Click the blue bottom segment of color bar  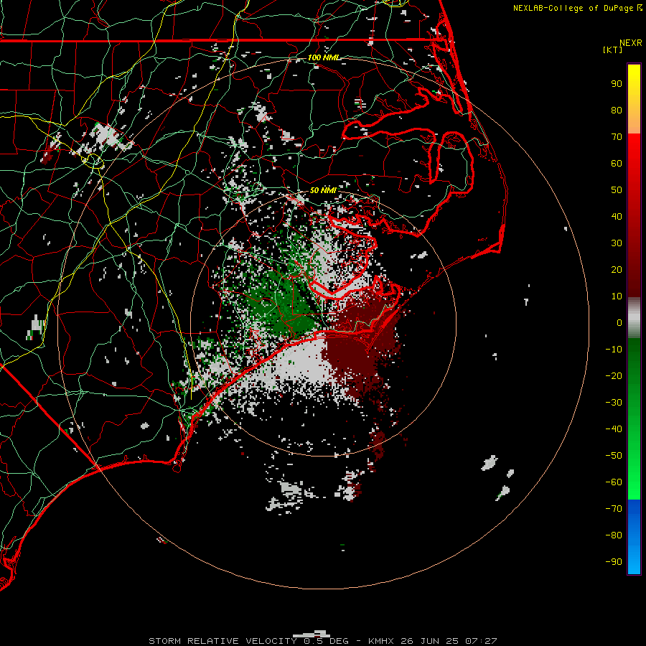pyautogui.click(x=634, y=537)
